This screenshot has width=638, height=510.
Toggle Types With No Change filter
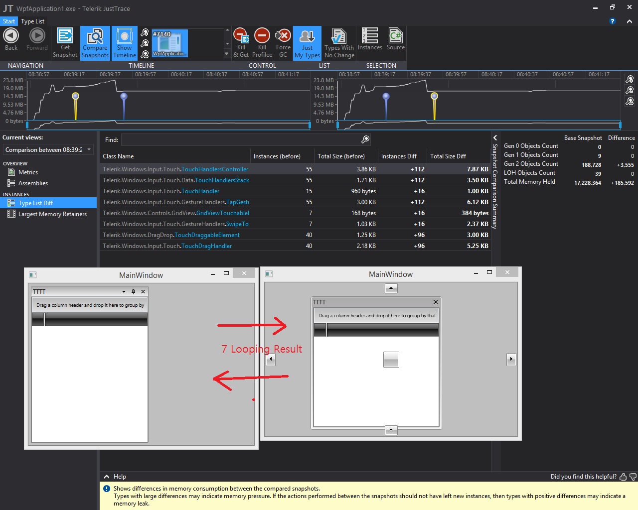339,43
